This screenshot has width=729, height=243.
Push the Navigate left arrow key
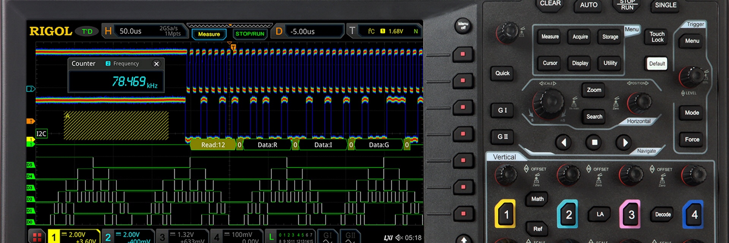(564, 142)
